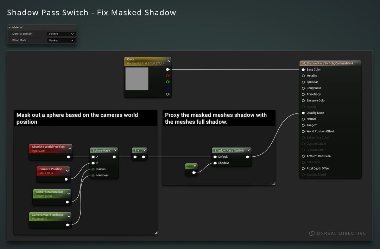
Task: Click the A input pin on the SphereMask node
Action: coord(93,157)
